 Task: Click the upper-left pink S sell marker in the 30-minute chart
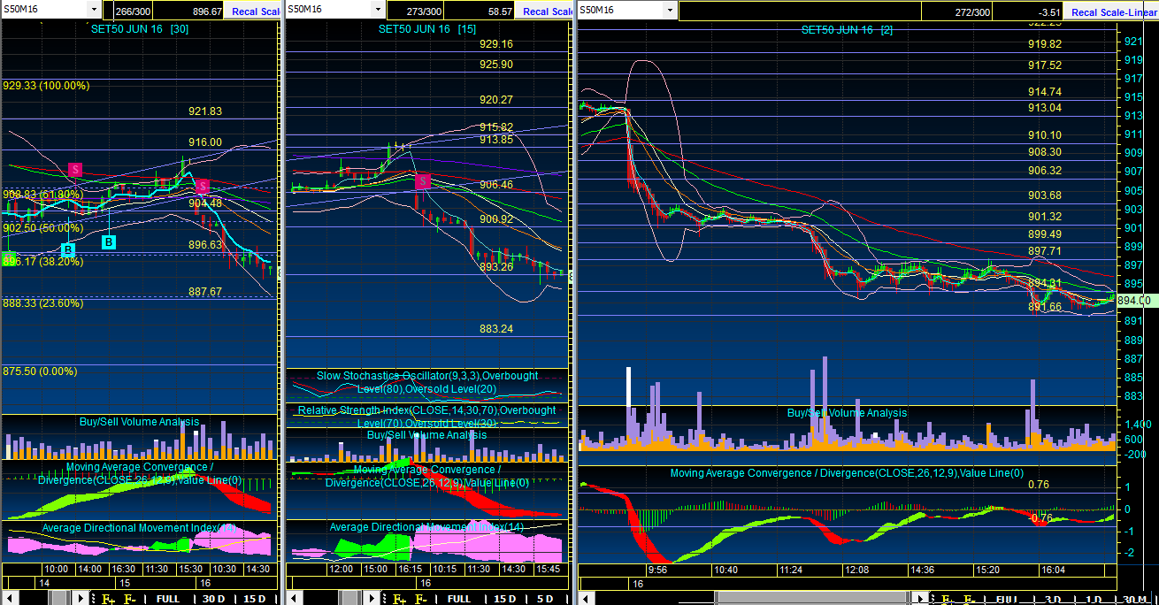(76, 168)
